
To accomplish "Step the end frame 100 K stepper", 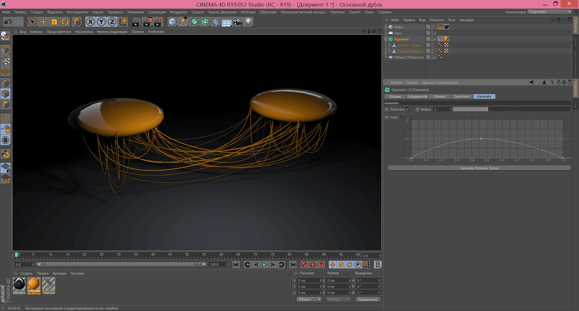I will point(227,265).
